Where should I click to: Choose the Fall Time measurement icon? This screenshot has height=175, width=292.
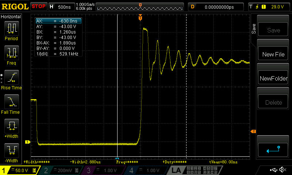click(12, 102)
